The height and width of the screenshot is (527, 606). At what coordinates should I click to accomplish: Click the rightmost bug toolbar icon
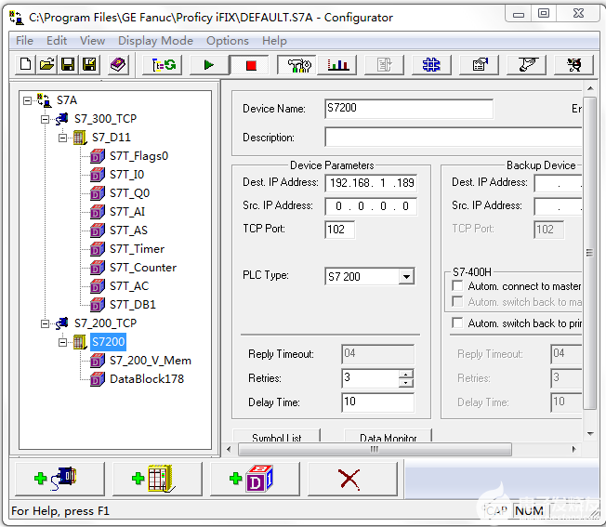coord(573,64)
